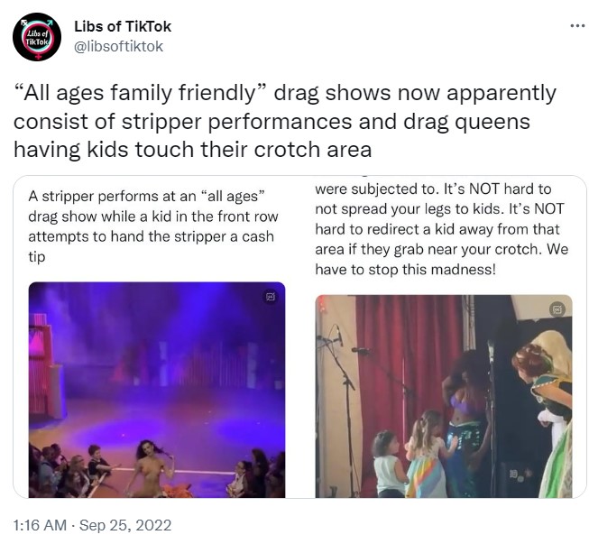The image size is (589, 553).
Task: Play the purple-lit stage video
Action: click(157, 390)
